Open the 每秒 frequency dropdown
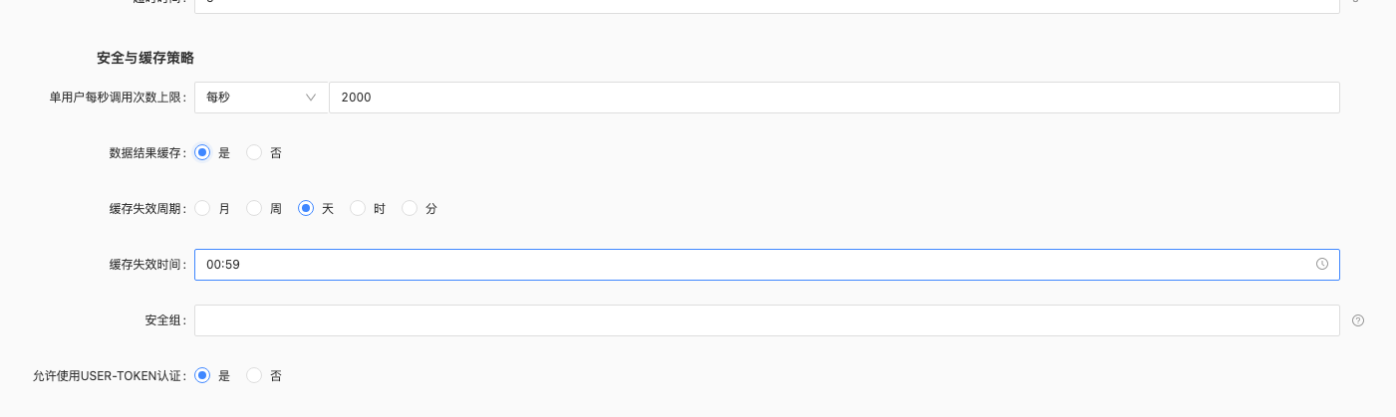Screen dimensions: 1396x417 [261, 98]
